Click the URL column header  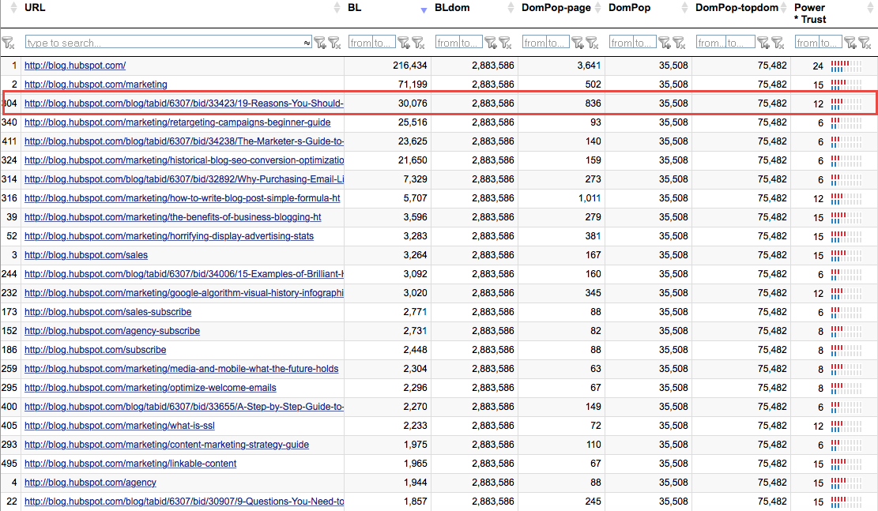tap(35, 8)
